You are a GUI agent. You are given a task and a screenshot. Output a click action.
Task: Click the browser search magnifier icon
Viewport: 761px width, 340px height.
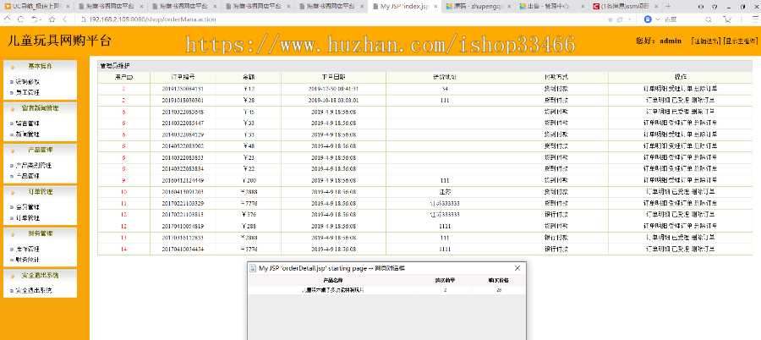(x=709, y=19)
